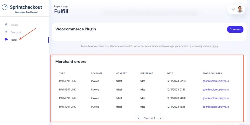Click the Woocommerce Plugin heading
This screenshot has width=250, height=125.
76,29
